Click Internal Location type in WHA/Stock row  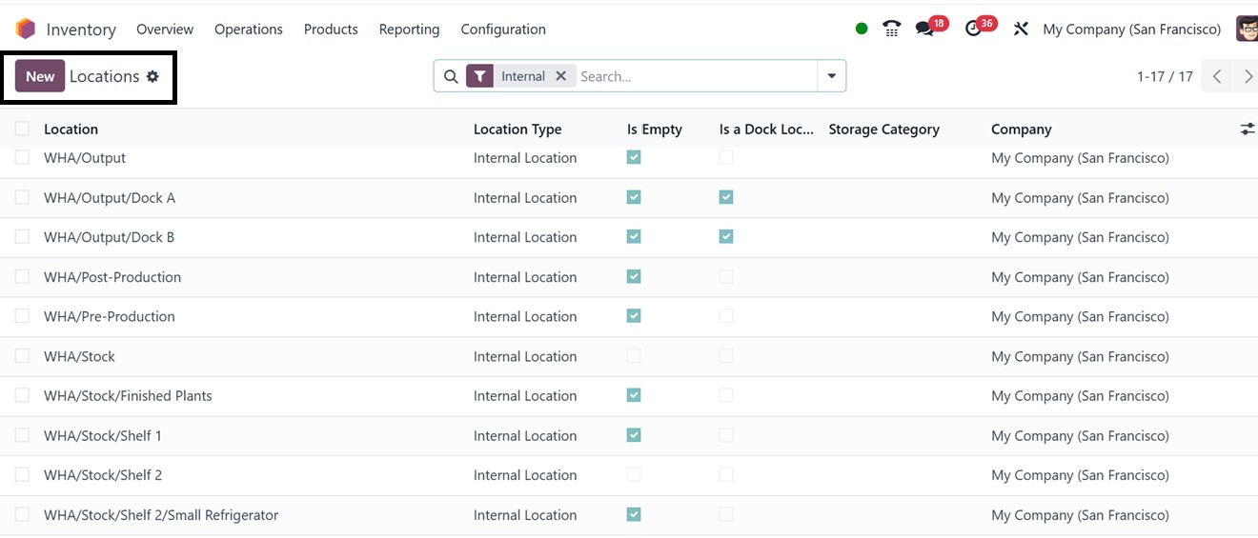pos(525,356)
